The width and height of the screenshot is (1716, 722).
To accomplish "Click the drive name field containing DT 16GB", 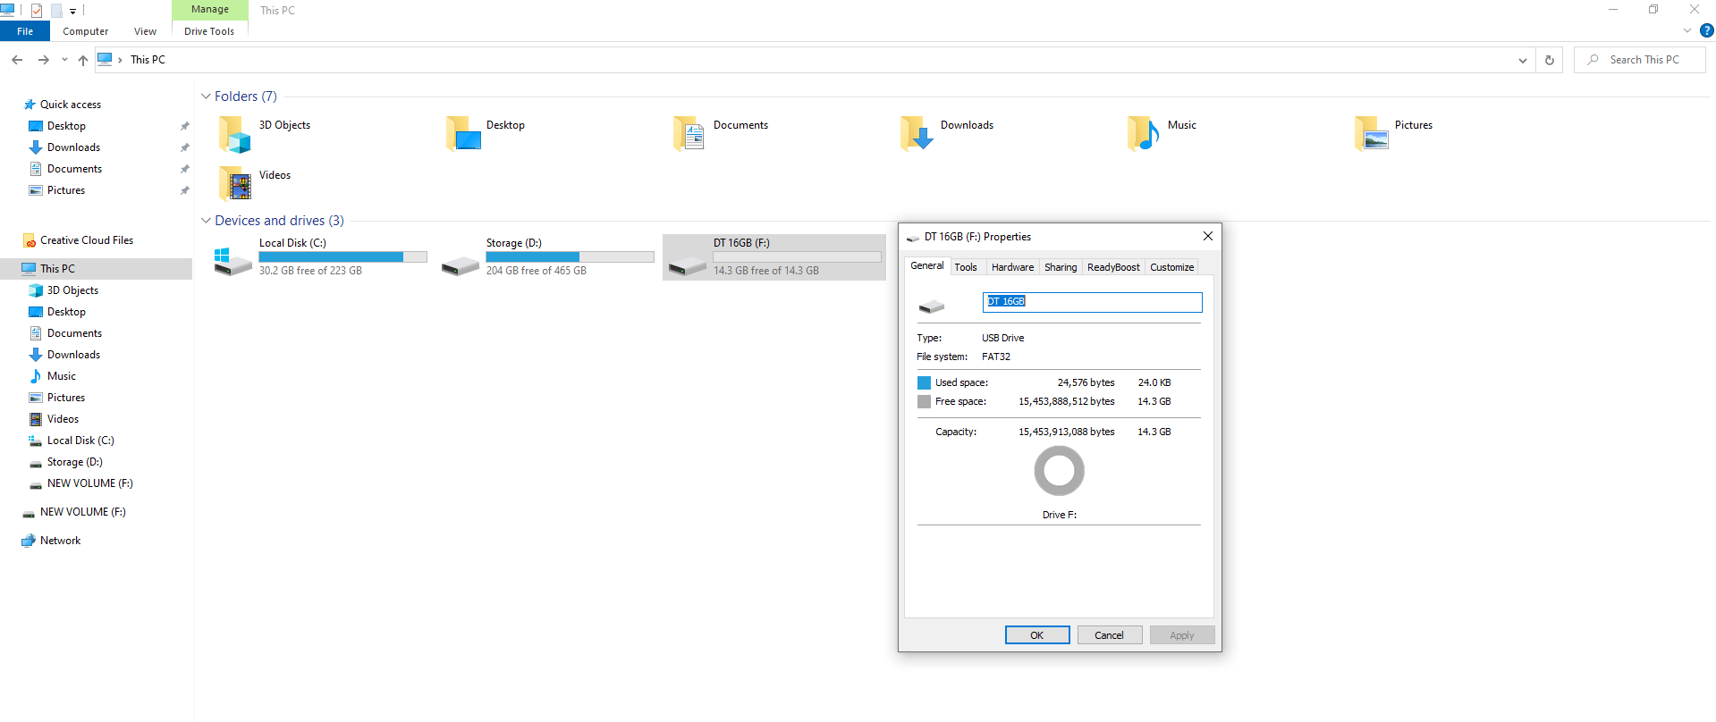I will click(1093, 302).
